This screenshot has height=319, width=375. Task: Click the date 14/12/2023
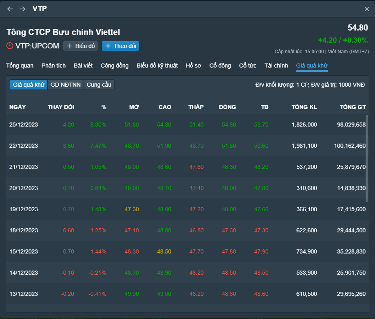(24, 273)
